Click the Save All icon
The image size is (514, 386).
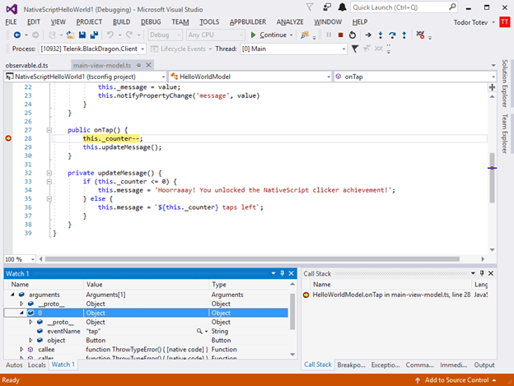(95, 35)
